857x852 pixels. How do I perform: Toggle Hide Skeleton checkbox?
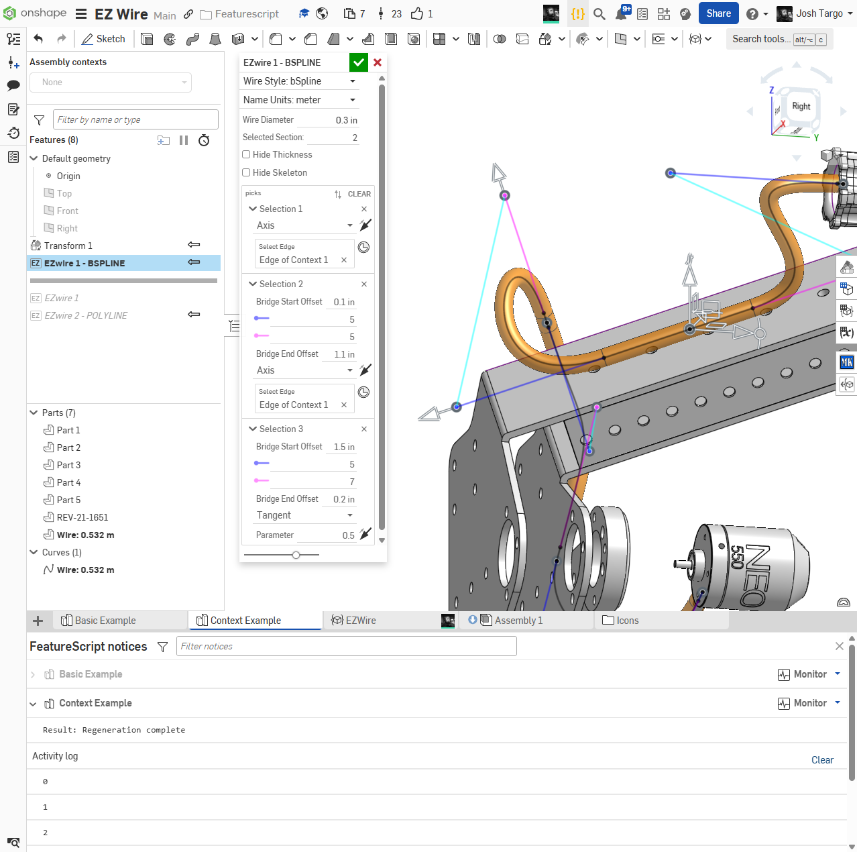(x=246, y=172)
